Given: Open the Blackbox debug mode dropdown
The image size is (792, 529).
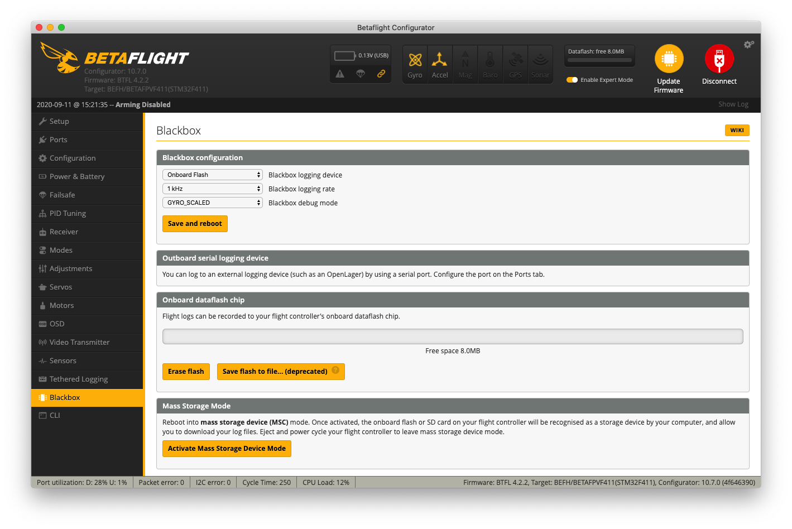Looking at the screenshot, I should point(213,203).
